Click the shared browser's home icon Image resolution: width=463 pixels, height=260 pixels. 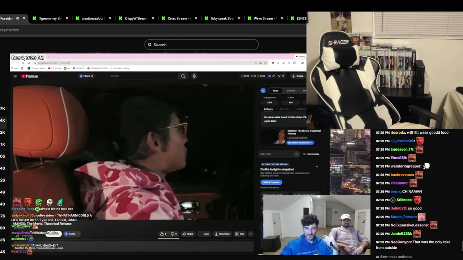point(29,63)
